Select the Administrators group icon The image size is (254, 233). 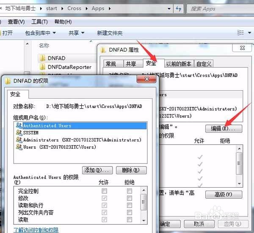(x=19, y=140)
